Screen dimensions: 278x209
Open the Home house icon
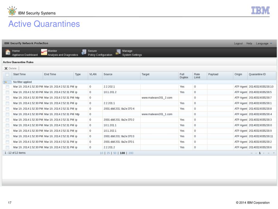[x=8, y=52]
